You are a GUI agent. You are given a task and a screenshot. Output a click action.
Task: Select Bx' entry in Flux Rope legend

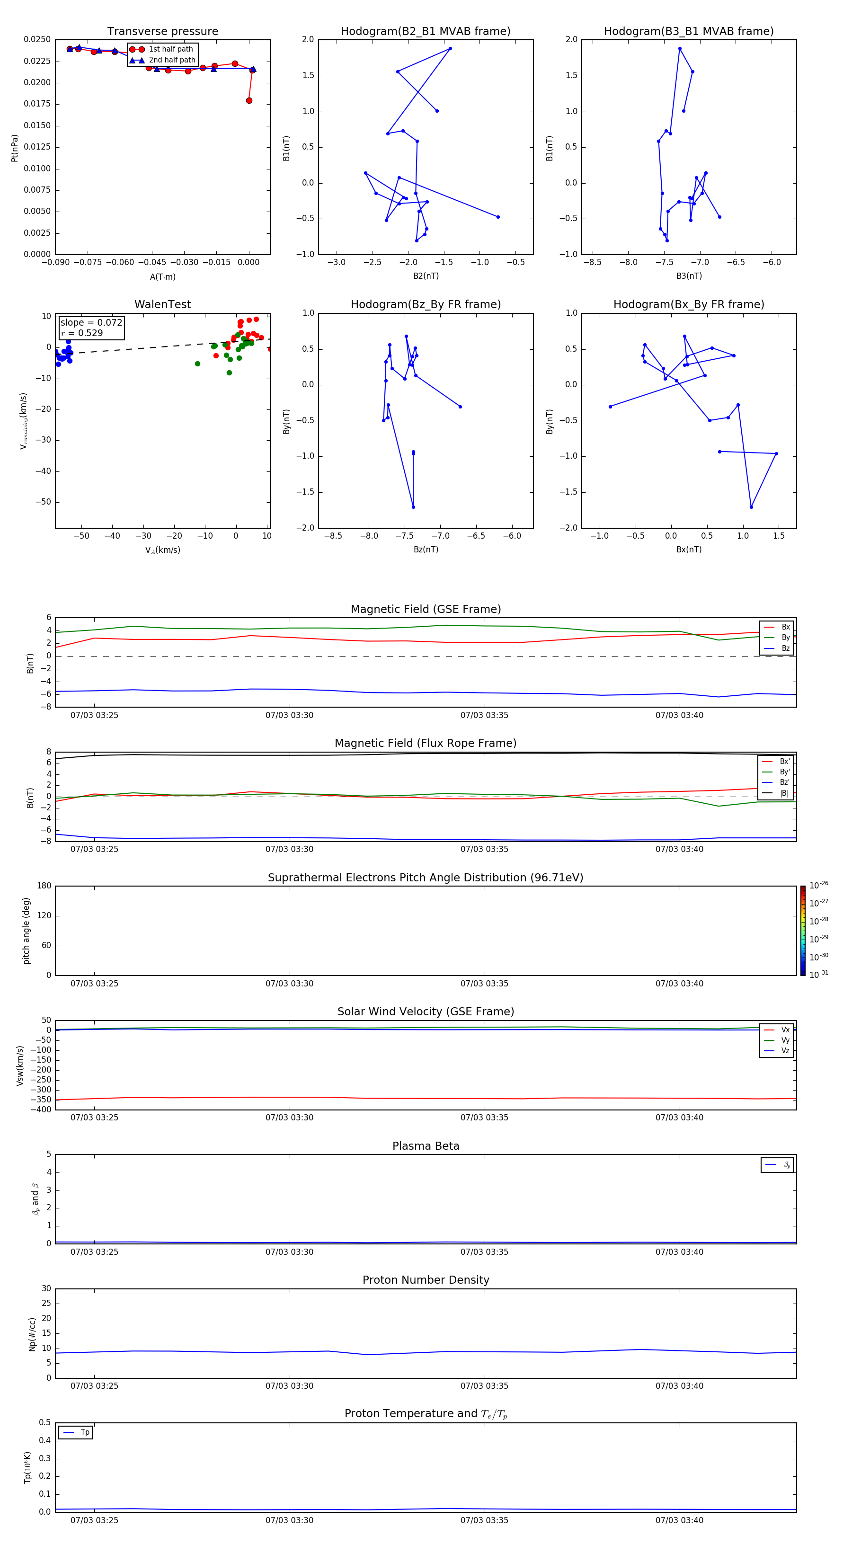(776, 762)
